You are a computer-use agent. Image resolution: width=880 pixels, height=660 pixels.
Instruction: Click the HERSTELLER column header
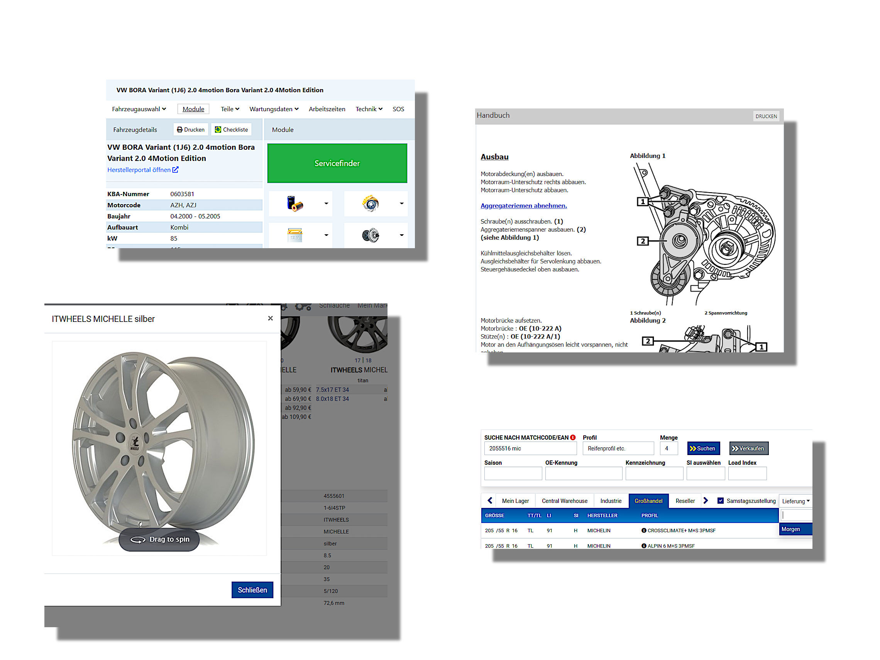click(602, 516)
